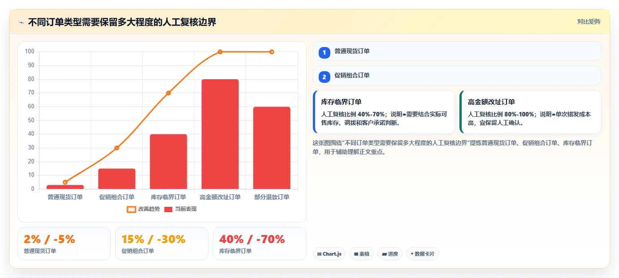Click the 对比矩阵 label in the header

pyautogui.click(x=589, y=21)
